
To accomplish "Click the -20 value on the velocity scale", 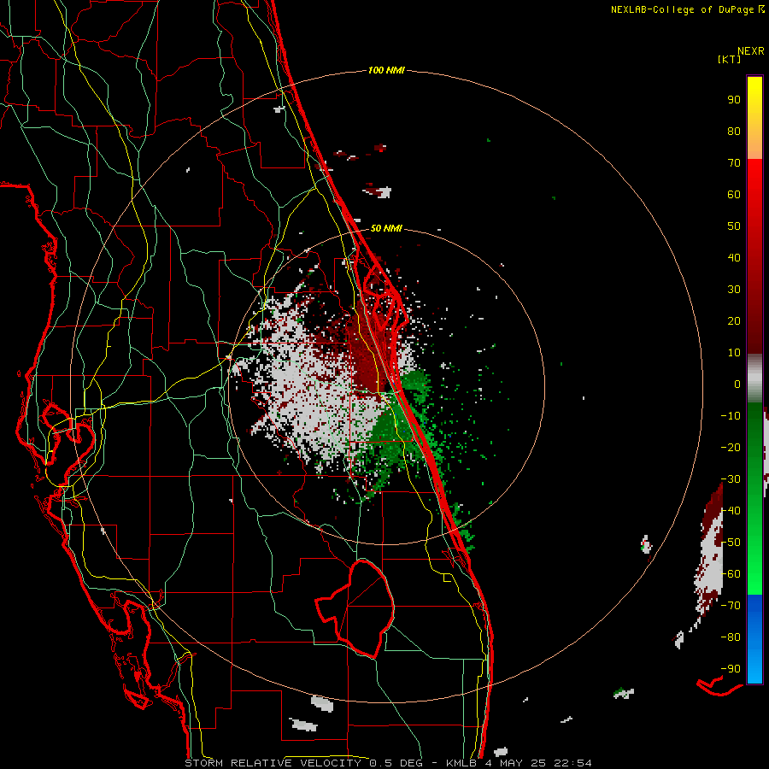I will point(731,447).
